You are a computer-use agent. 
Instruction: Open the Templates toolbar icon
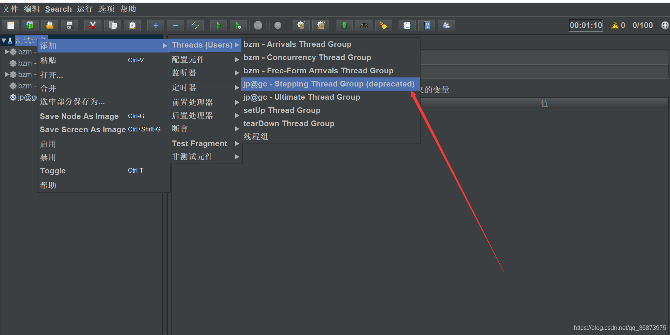[30, 25]
